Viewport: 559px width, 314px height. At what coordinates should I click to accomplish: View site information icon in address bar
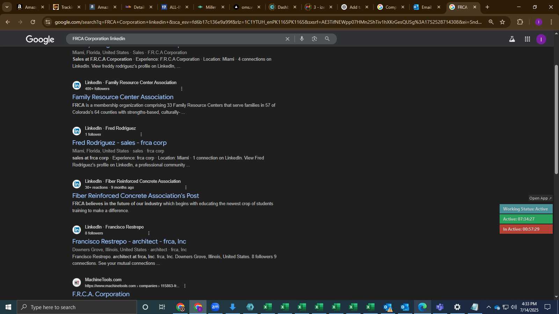(48, 22)
